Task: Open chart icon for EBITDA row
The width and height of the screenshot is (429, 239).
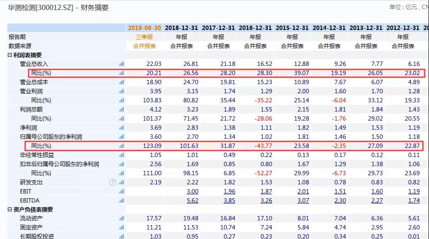Action: pos(122,200)
